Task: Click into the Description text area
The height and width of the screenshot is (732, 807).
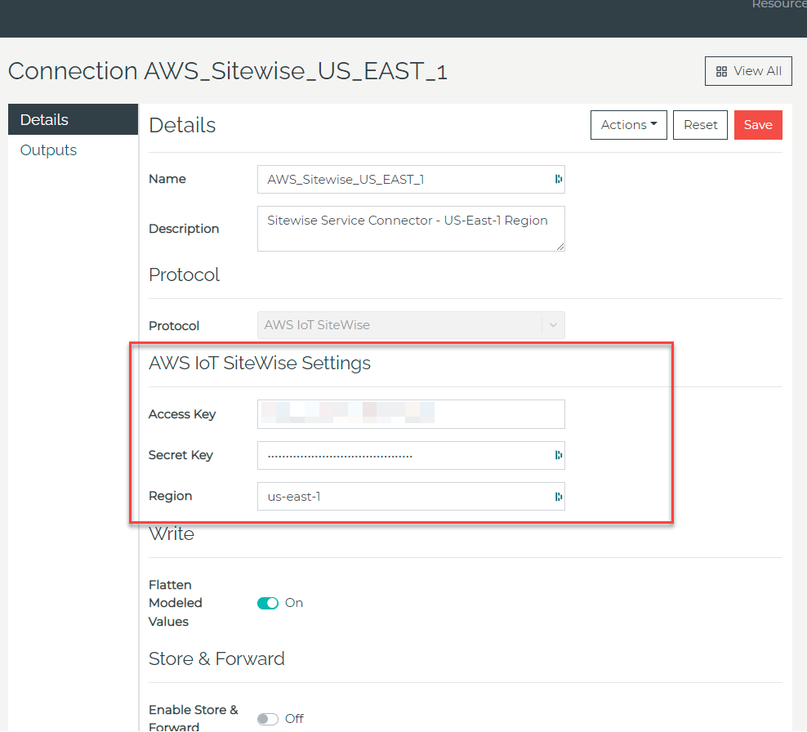Action: [x=411, y=229]
